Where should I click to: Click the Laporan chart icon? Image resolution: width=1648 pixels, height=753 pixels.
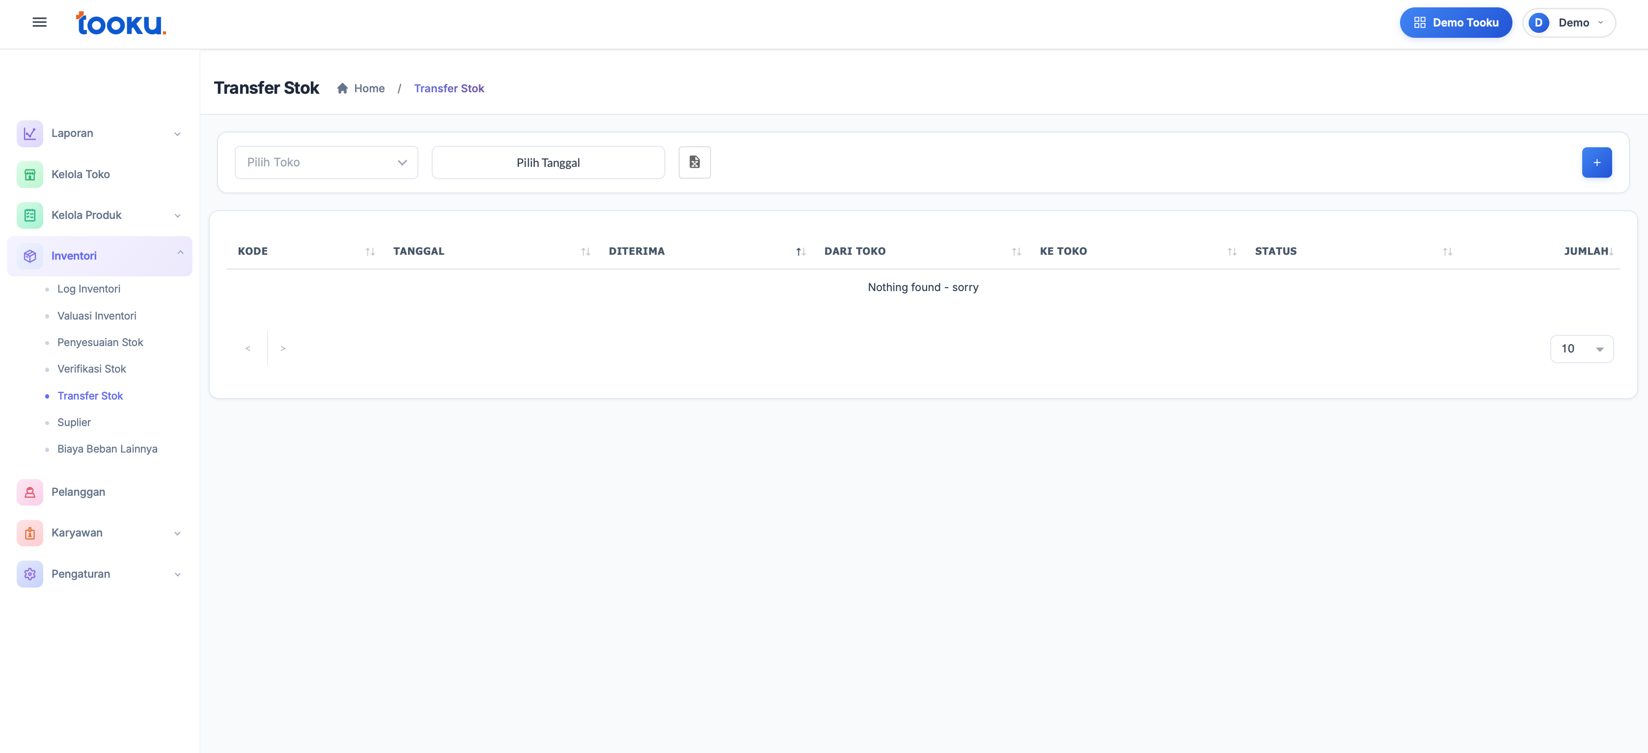pyautogui.click(x=29, y=133)
